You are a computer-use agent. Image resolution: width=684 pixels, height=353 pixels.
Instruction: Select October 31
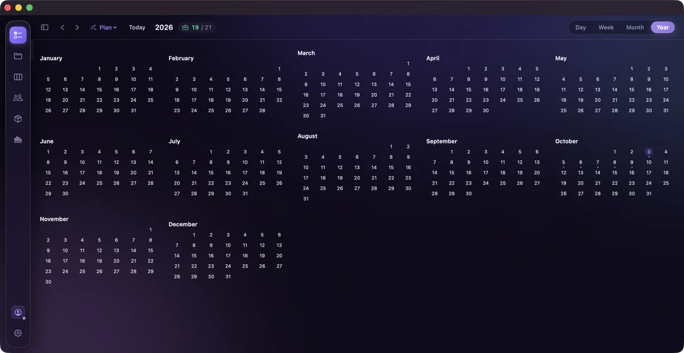click(x=649, y=194)
